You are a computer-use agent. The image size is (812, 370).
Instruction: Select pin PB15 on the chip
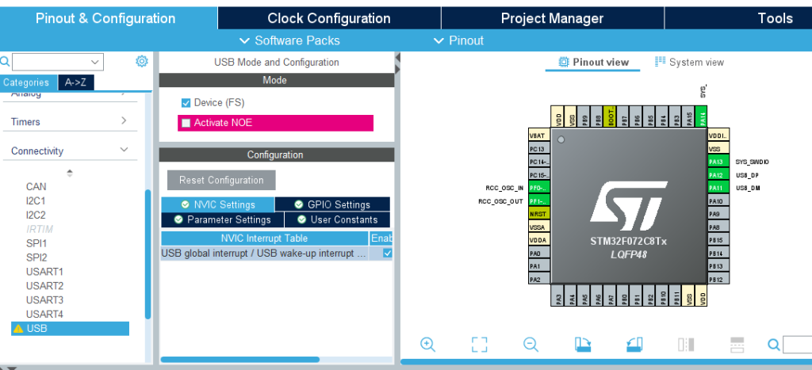[718, 240]
